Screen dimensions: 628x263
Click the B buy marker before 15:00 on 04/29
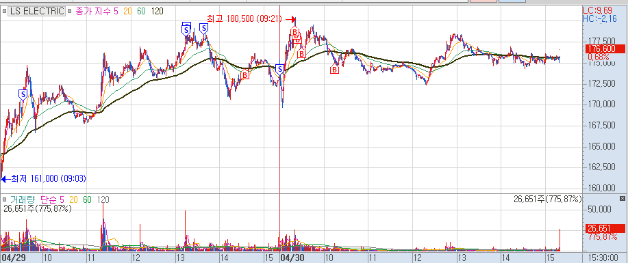click(x=244, y=74)
